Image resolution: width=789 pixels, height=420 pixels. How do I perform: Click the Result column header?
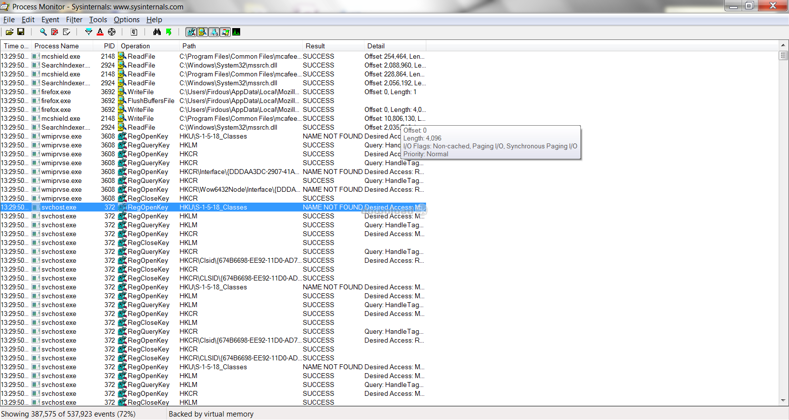coord(333,46)
